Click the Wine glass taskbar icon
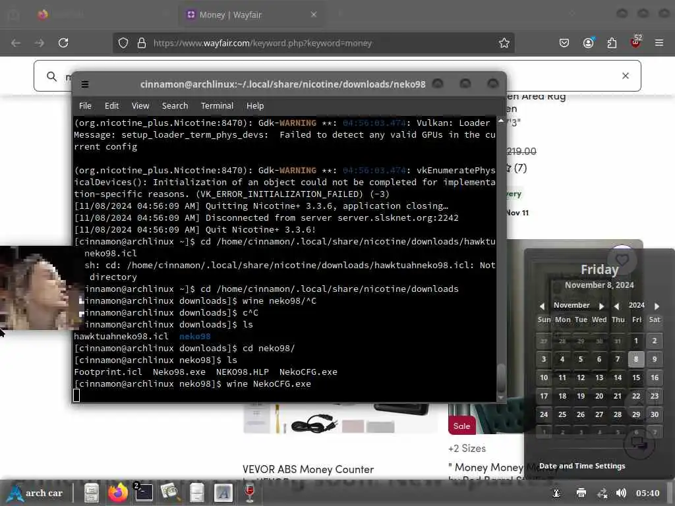Viewport: 675px width, 506px height. point(250,493)
